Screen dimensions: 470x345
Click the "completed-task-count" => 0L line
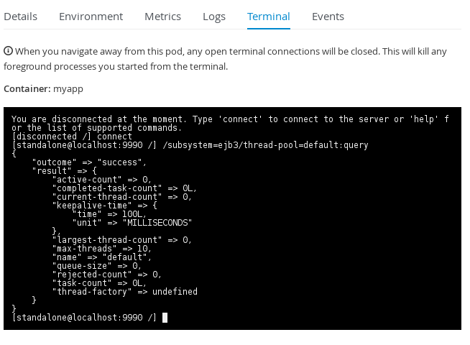click(x=124, y=188)
